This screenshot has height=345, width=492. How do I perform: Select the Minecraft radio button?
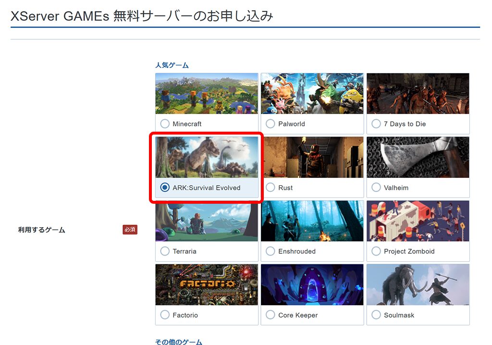click(165, 124)
